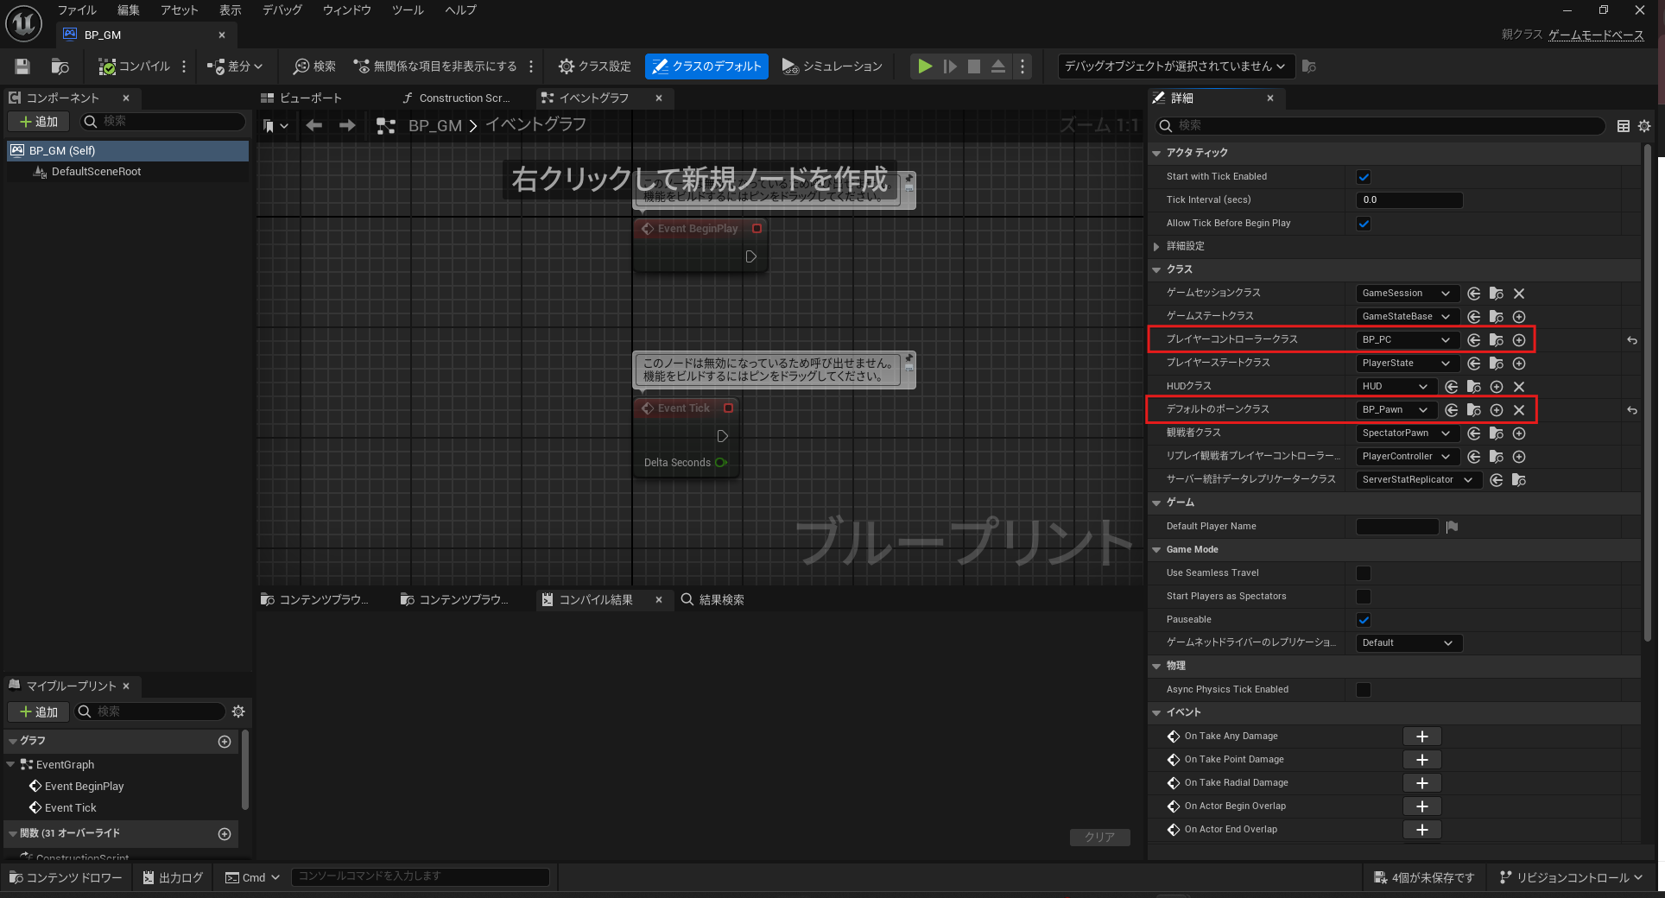Open the ウィンドウ (Window) menu
Image resolution: width=1665 pixels, height=898 pixels.
pos(346,10)
